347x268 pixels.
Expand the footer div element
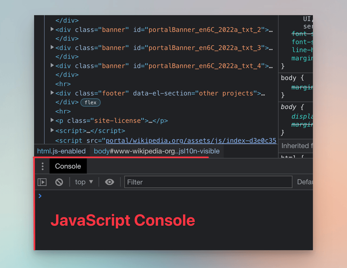pyautogui.click(x=52, y=93)
